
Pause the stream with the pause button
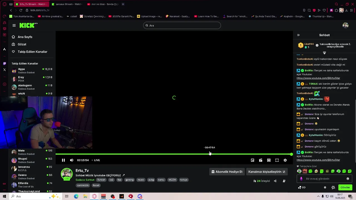point(63,160)
